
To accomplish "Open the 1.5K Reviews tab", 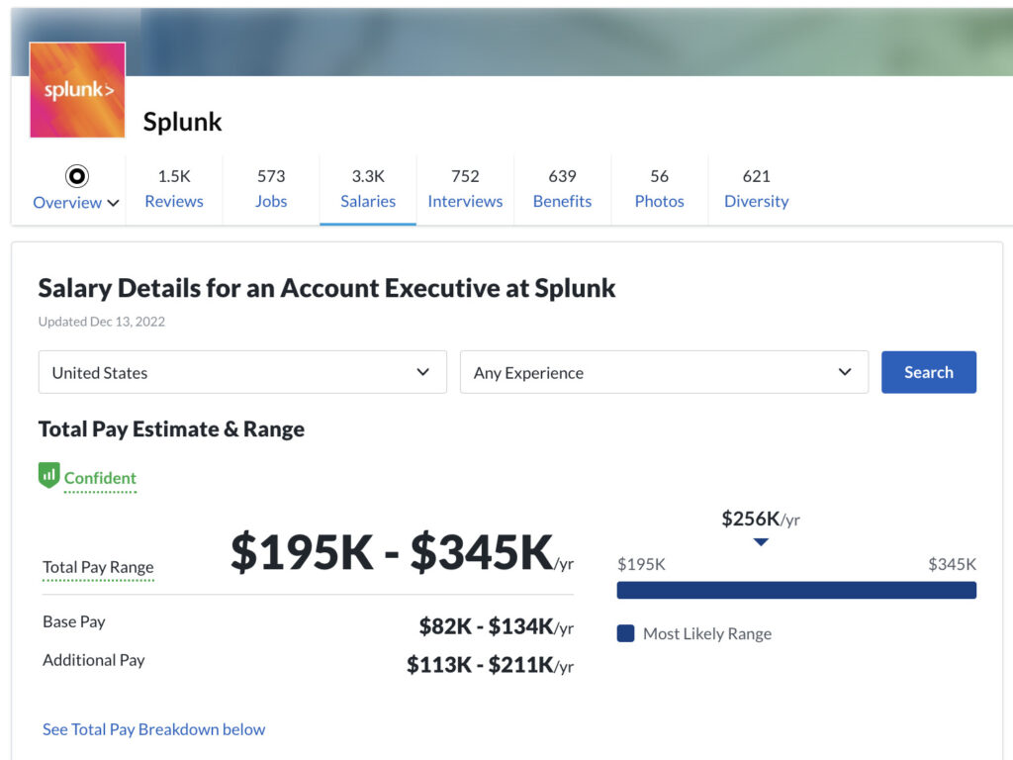I will click(174, 189).
